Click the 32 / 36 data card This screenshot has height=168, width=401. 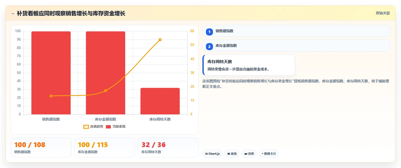pos(168,147)
